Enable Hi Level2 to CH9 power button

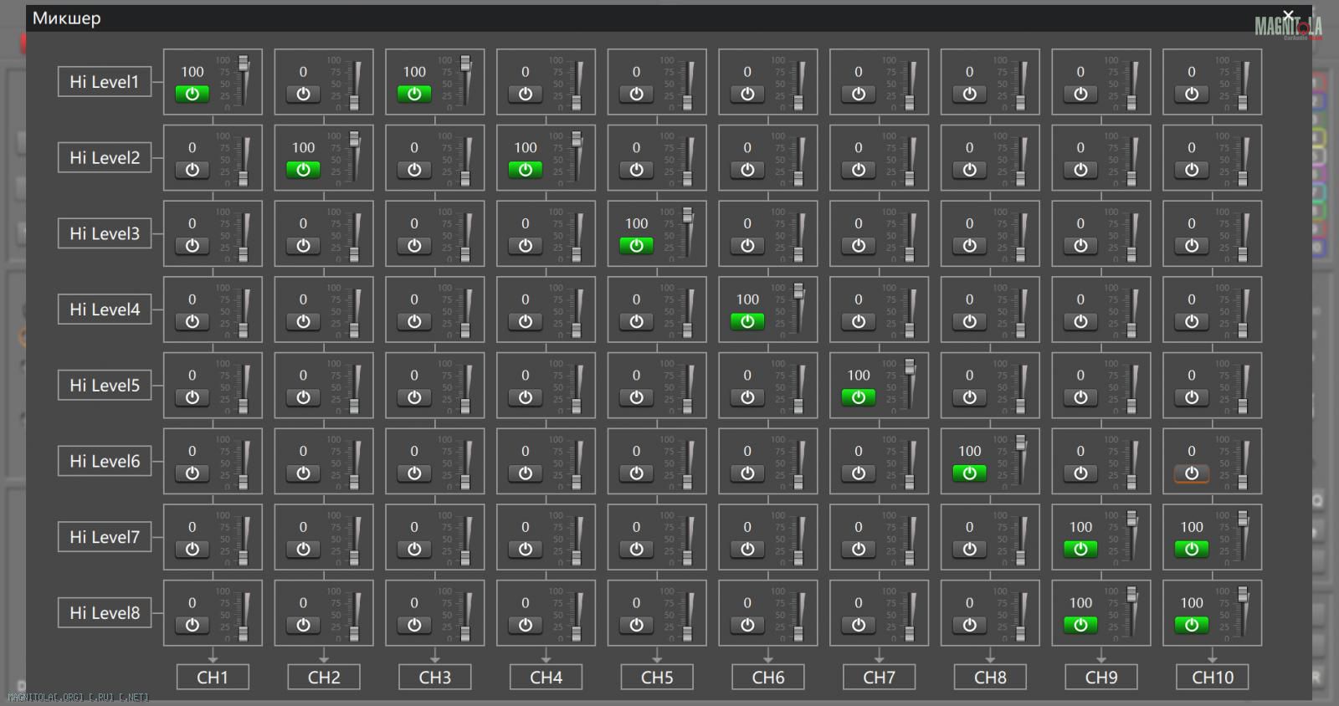pyautogui.click(x=1080, y=170)
